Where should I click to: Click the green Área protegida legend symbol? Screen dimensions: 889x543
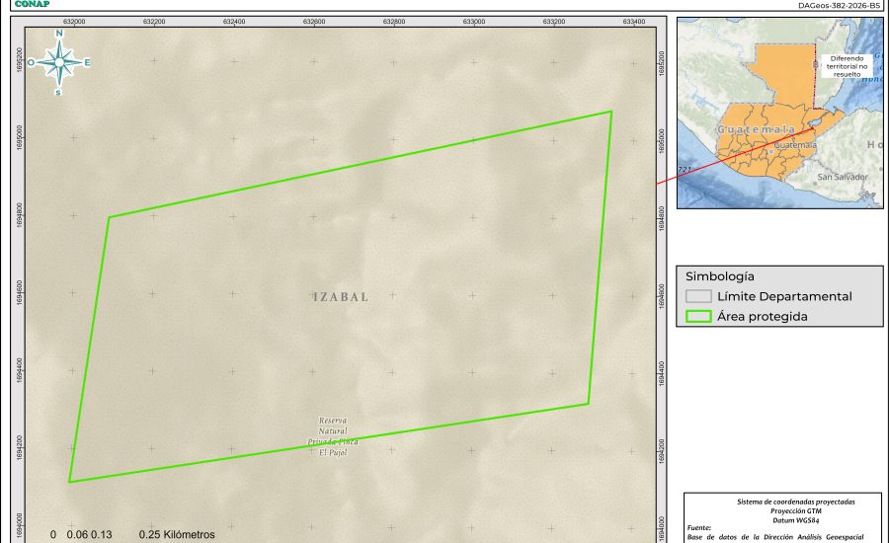tap(699, 317)
